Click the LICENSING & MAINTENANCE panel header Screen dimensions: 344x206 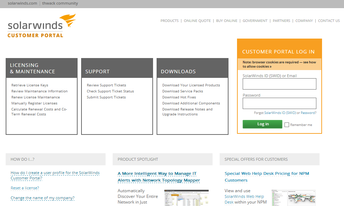point(42,68)
